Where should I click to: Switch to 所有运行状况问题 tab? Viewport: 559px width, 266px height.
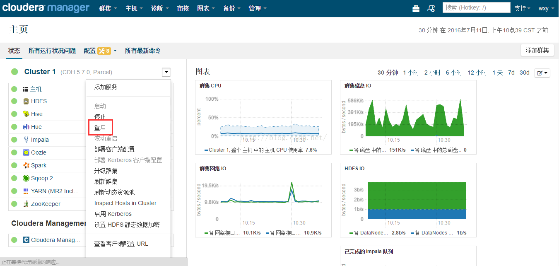pos(52,51)
